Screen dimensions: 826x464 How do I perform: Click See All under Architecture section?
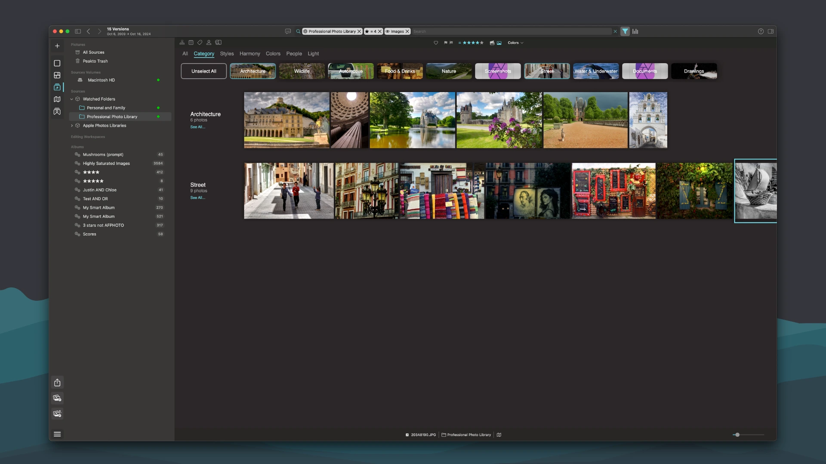197,126
